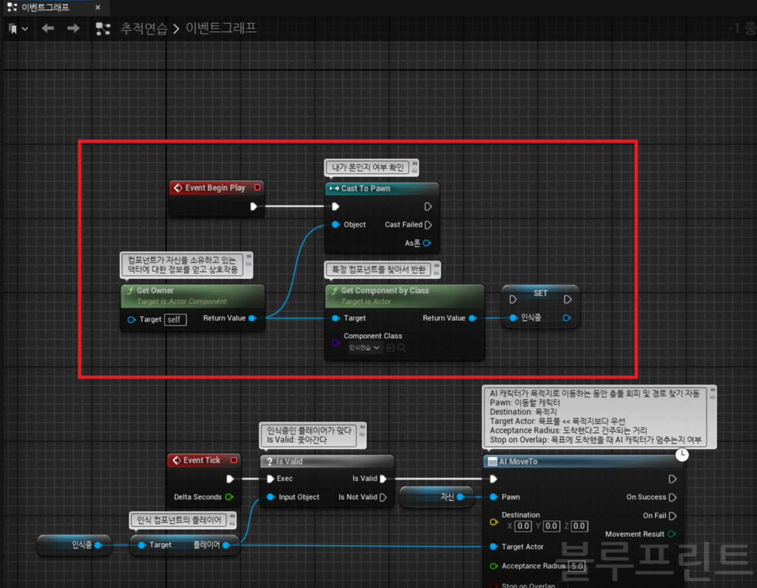Click Event Tick output delegate pin
The image size is (757, 588).
point(234,459)
